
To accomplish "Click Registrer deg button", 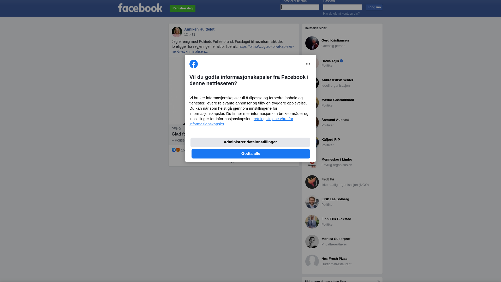I will (182, 8).
